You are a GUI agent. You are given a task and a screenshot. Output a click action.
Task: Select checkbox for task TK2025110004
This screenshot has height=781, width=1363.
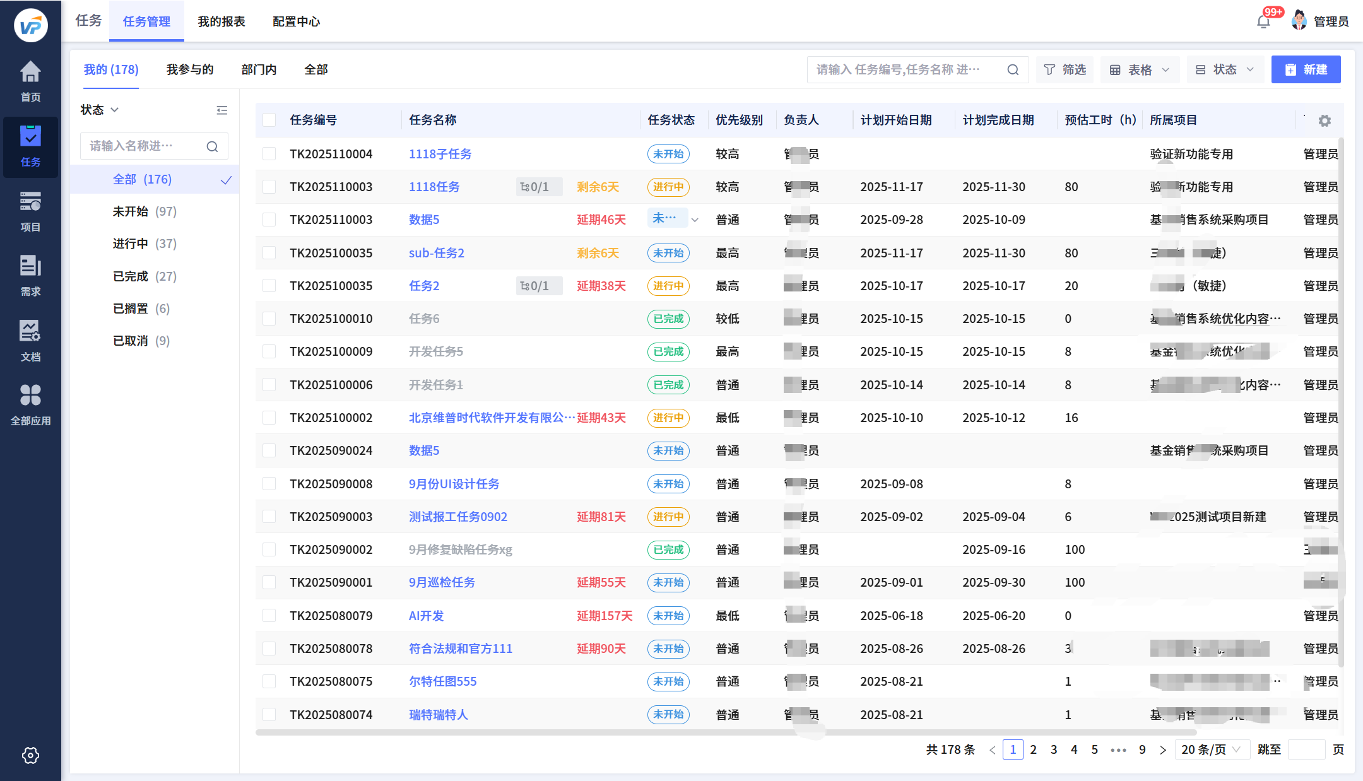[269, 154]
